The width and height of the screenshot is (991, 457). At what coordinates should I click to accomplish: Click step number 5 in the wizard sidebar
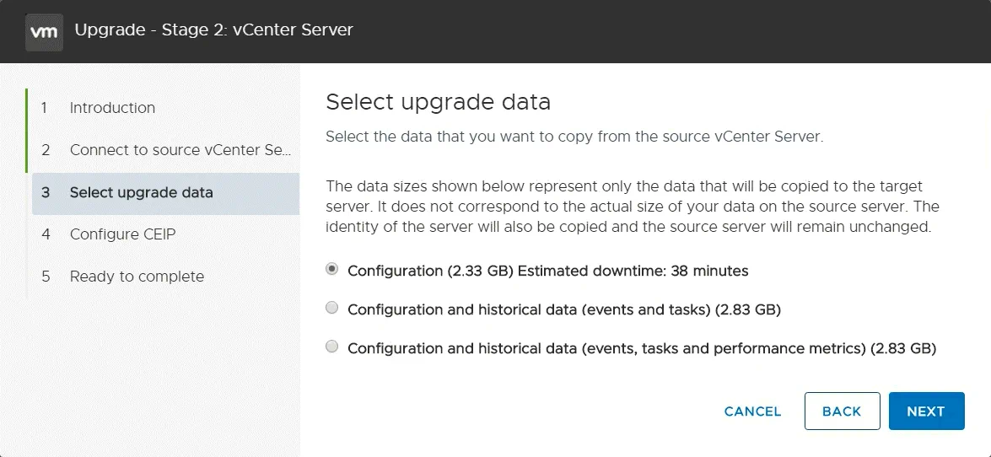pyautogui.click(x=46, y=277)
